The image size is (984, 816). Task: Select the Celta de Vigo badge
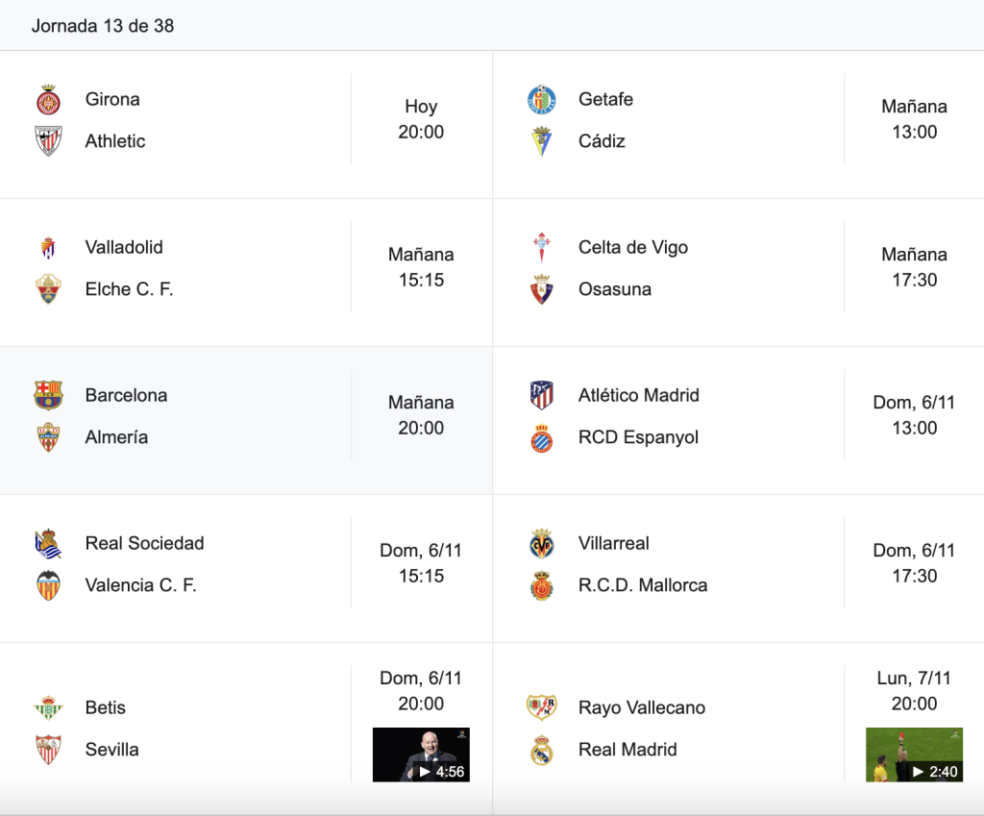[542, 247]
